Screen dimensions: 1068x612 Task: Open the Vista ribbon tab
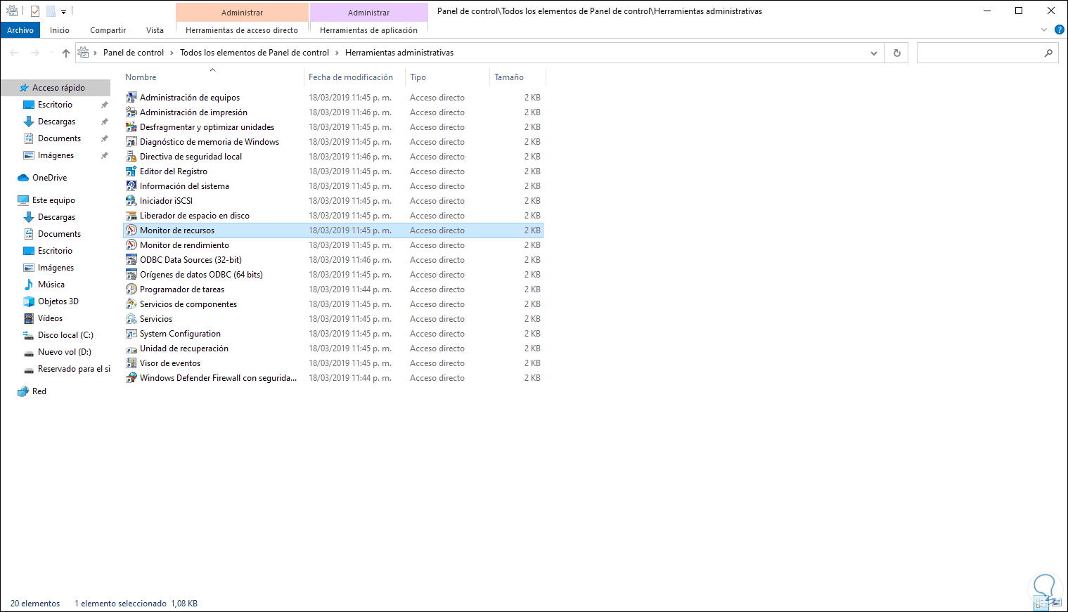(x=155, y=30)
